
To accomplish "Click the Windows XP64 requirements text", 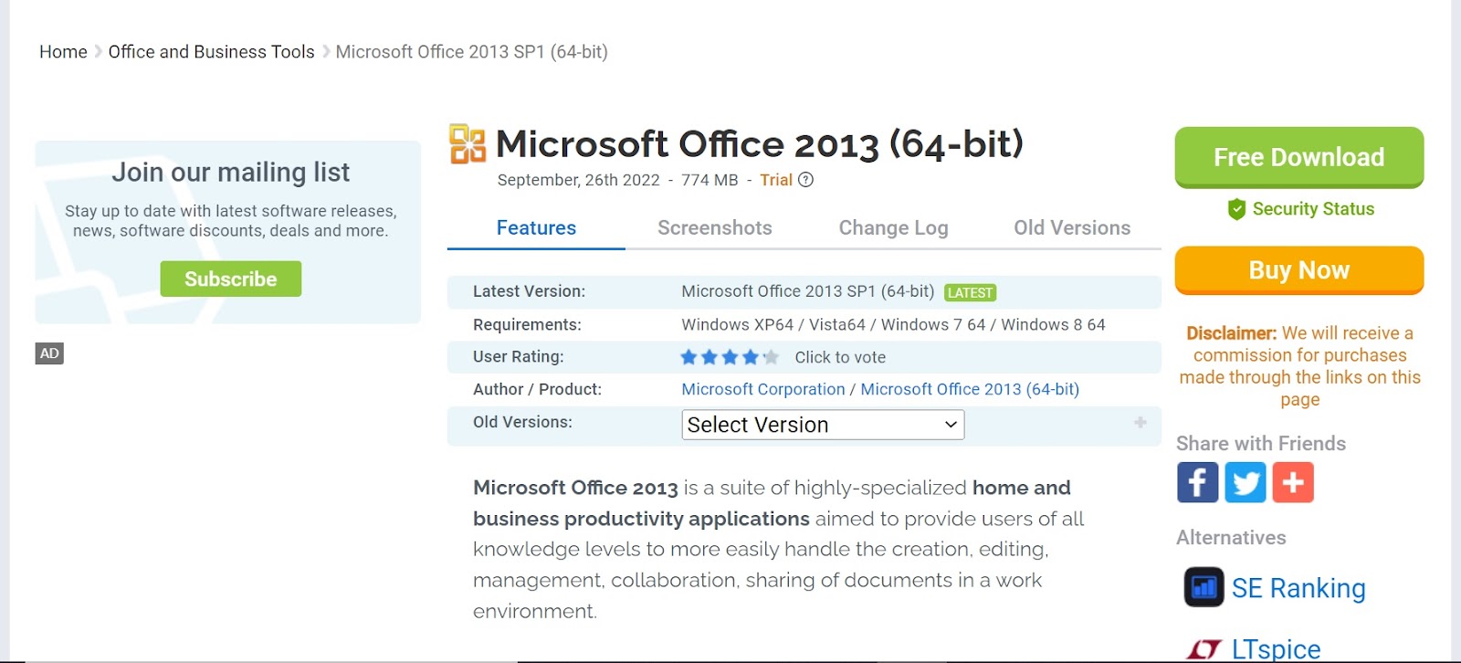I will pyautogui.click(x=893, y=325).
